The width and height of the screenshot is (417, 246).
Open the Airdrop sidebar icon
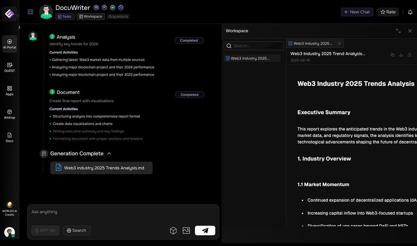click(x=9, y=114)
